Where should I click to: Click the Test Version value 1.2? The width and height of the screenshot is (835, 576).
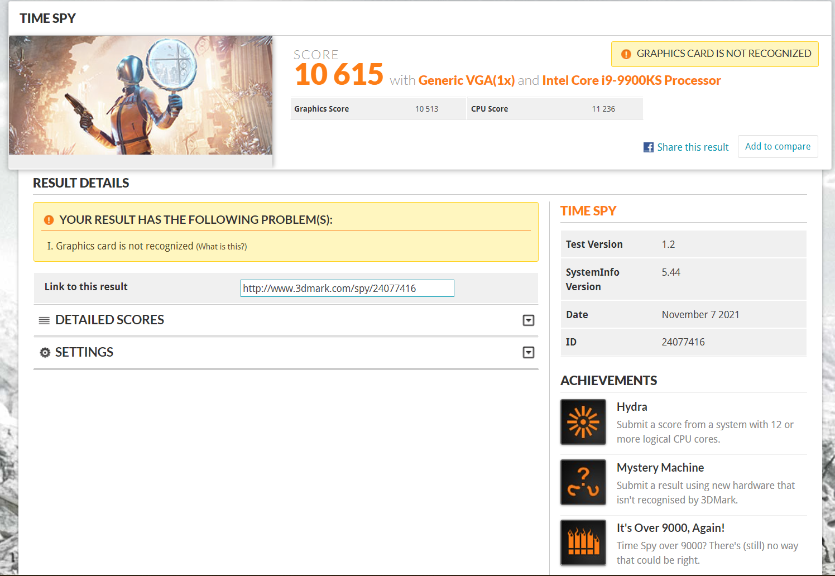[x=668, y=244]
